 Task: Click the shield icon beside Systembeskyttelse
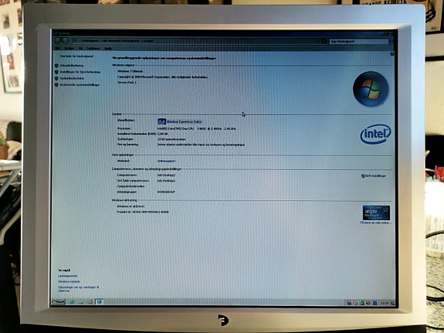click(x=56, y=78)
